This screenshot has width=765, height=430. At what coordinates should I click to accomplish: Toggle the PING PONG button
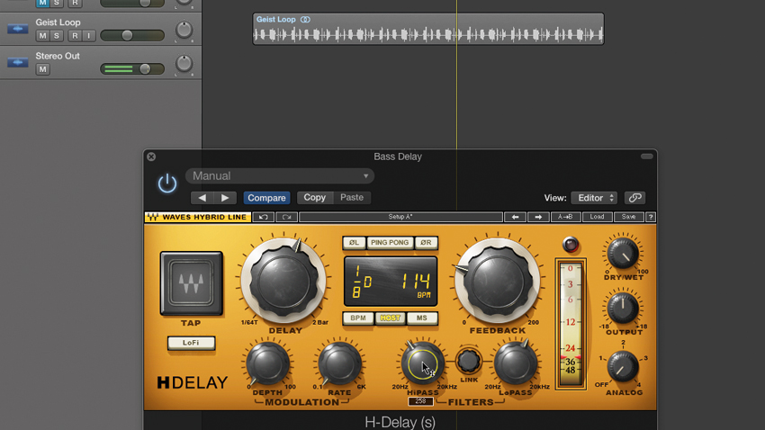pyautogui.click(x=390, y=243)
